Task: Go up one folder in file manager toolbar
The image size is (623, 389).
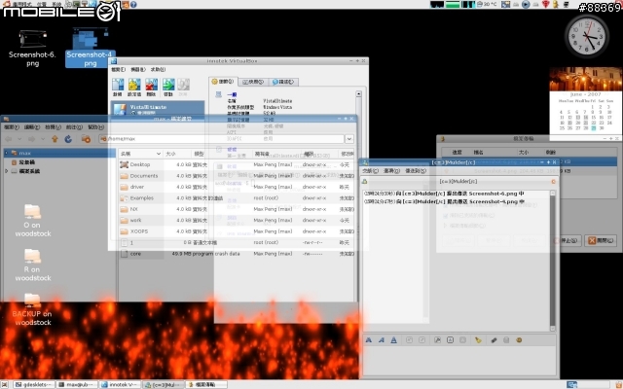Action: coord(55,139)
